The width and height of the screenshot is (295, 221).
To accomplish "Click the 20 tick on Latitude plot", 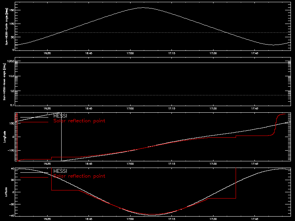I will tap(13, 180).
